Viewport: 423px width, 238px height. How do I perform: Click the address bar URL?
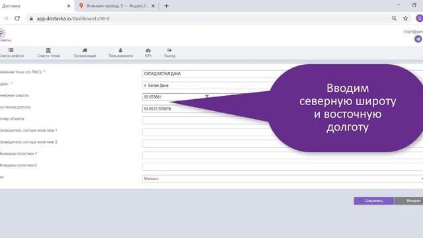(x=73, y=19)
